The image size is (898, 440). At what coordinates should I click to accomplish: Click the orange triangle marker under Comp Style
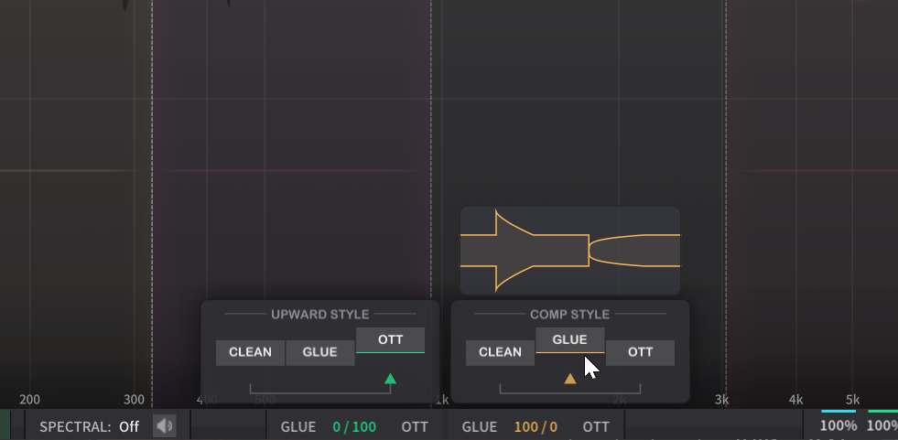pos(570,379)
